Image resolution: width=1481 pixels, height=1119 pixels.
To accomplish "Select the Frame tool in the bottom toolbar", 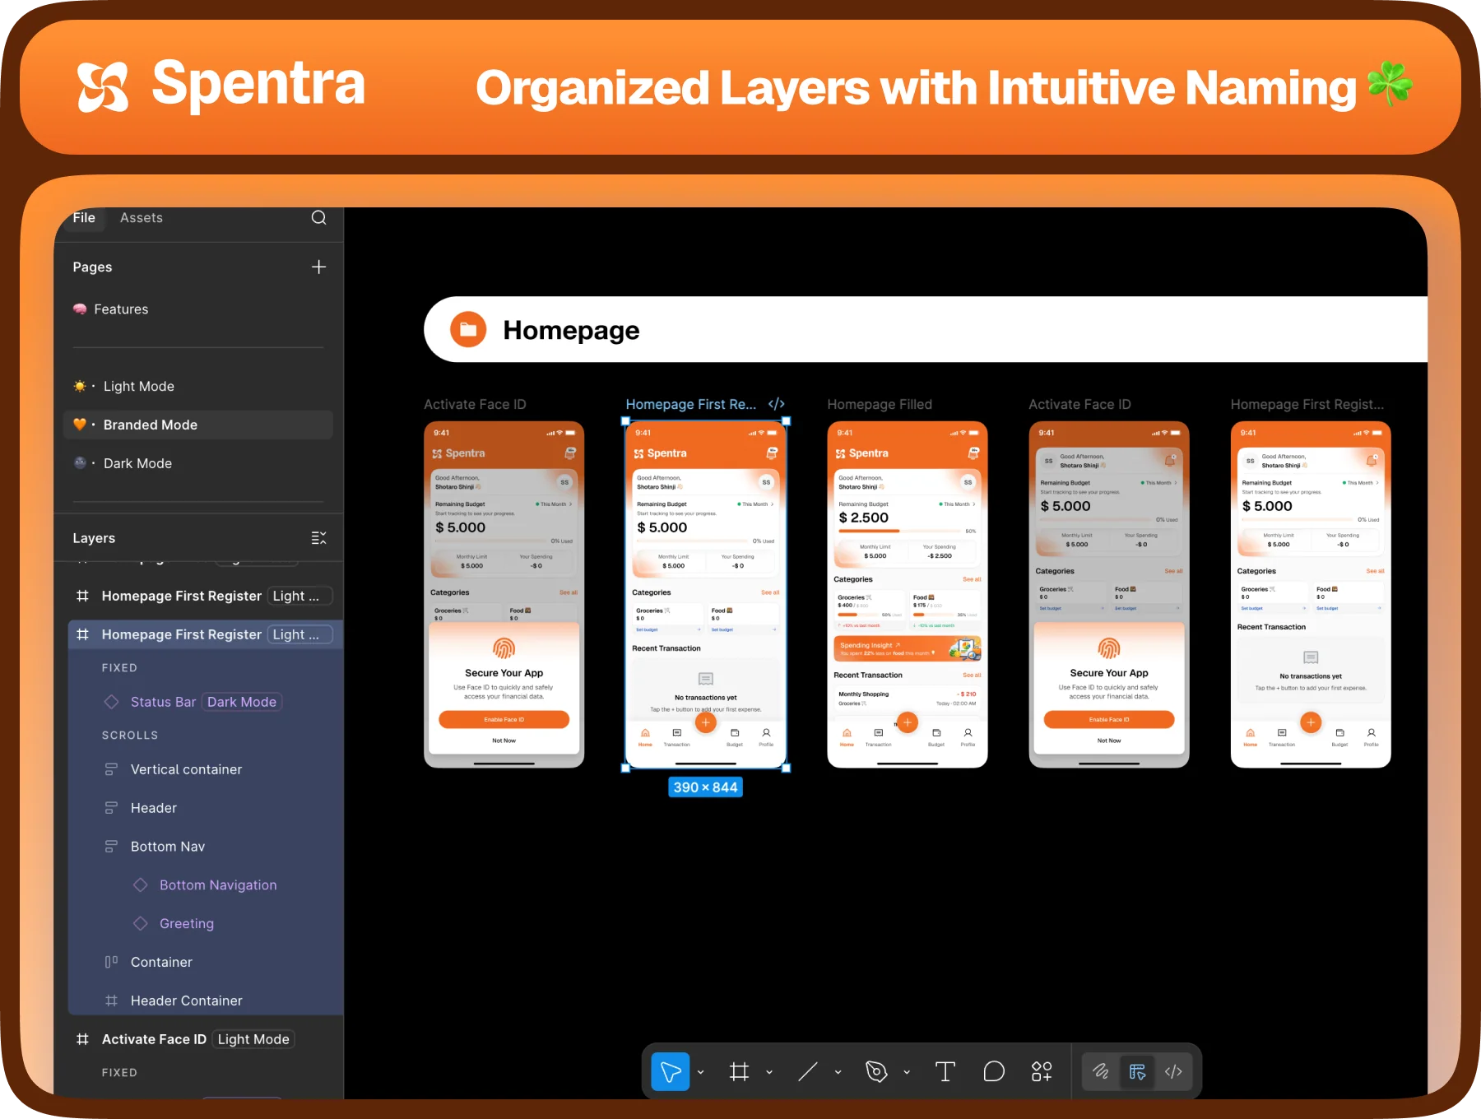I will point(739,1071).
